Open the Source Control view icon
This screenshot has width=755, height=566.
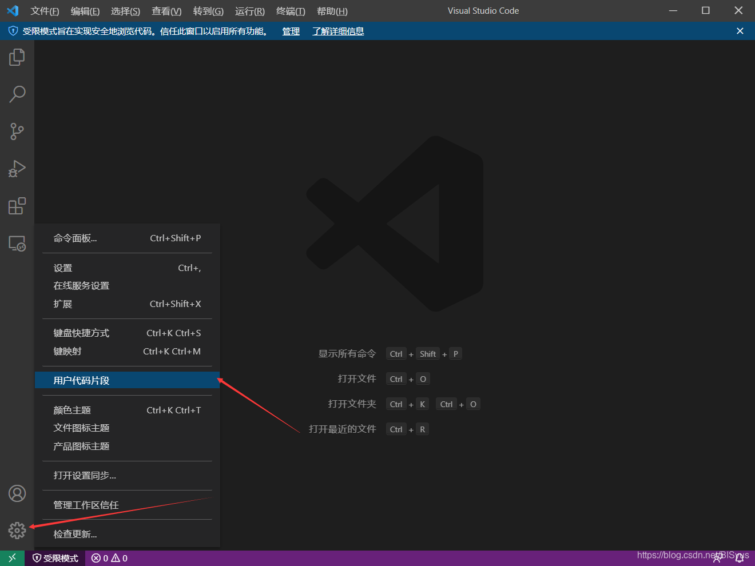[17, 131]
